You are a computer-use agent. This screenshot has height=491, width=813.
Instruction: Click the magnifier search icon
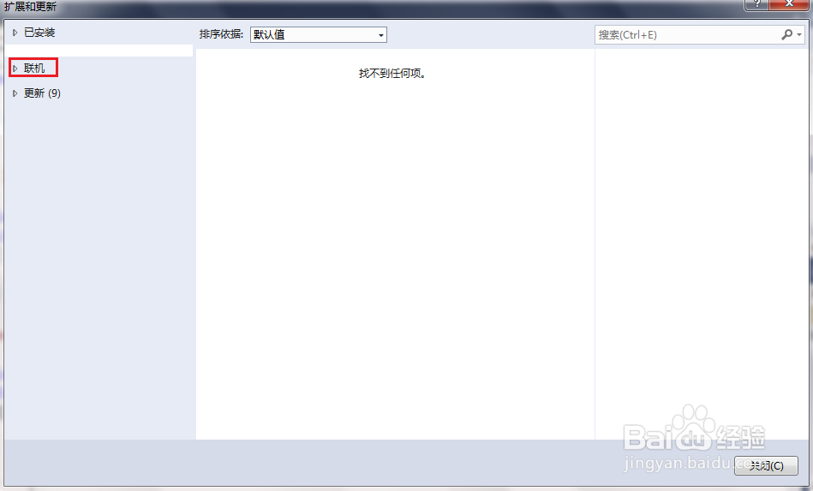786,35
